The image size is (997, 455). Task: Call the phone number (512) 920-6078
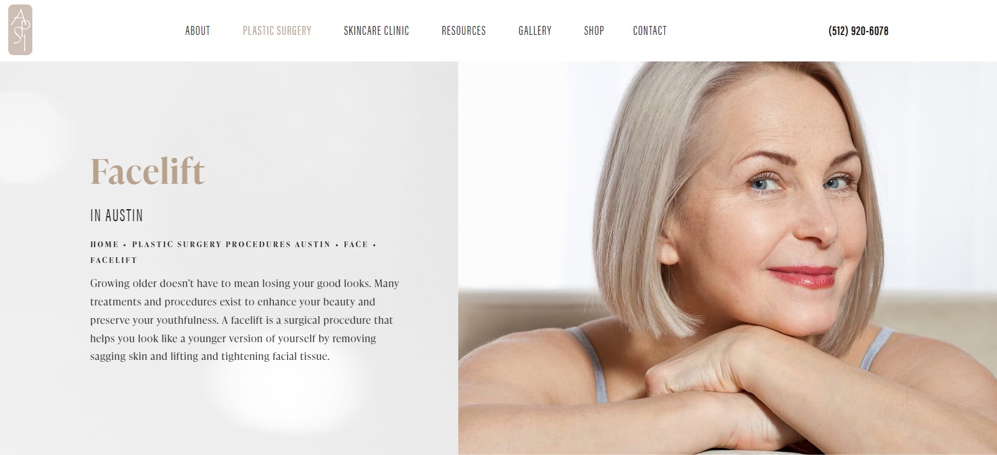[x=858, y=30]
